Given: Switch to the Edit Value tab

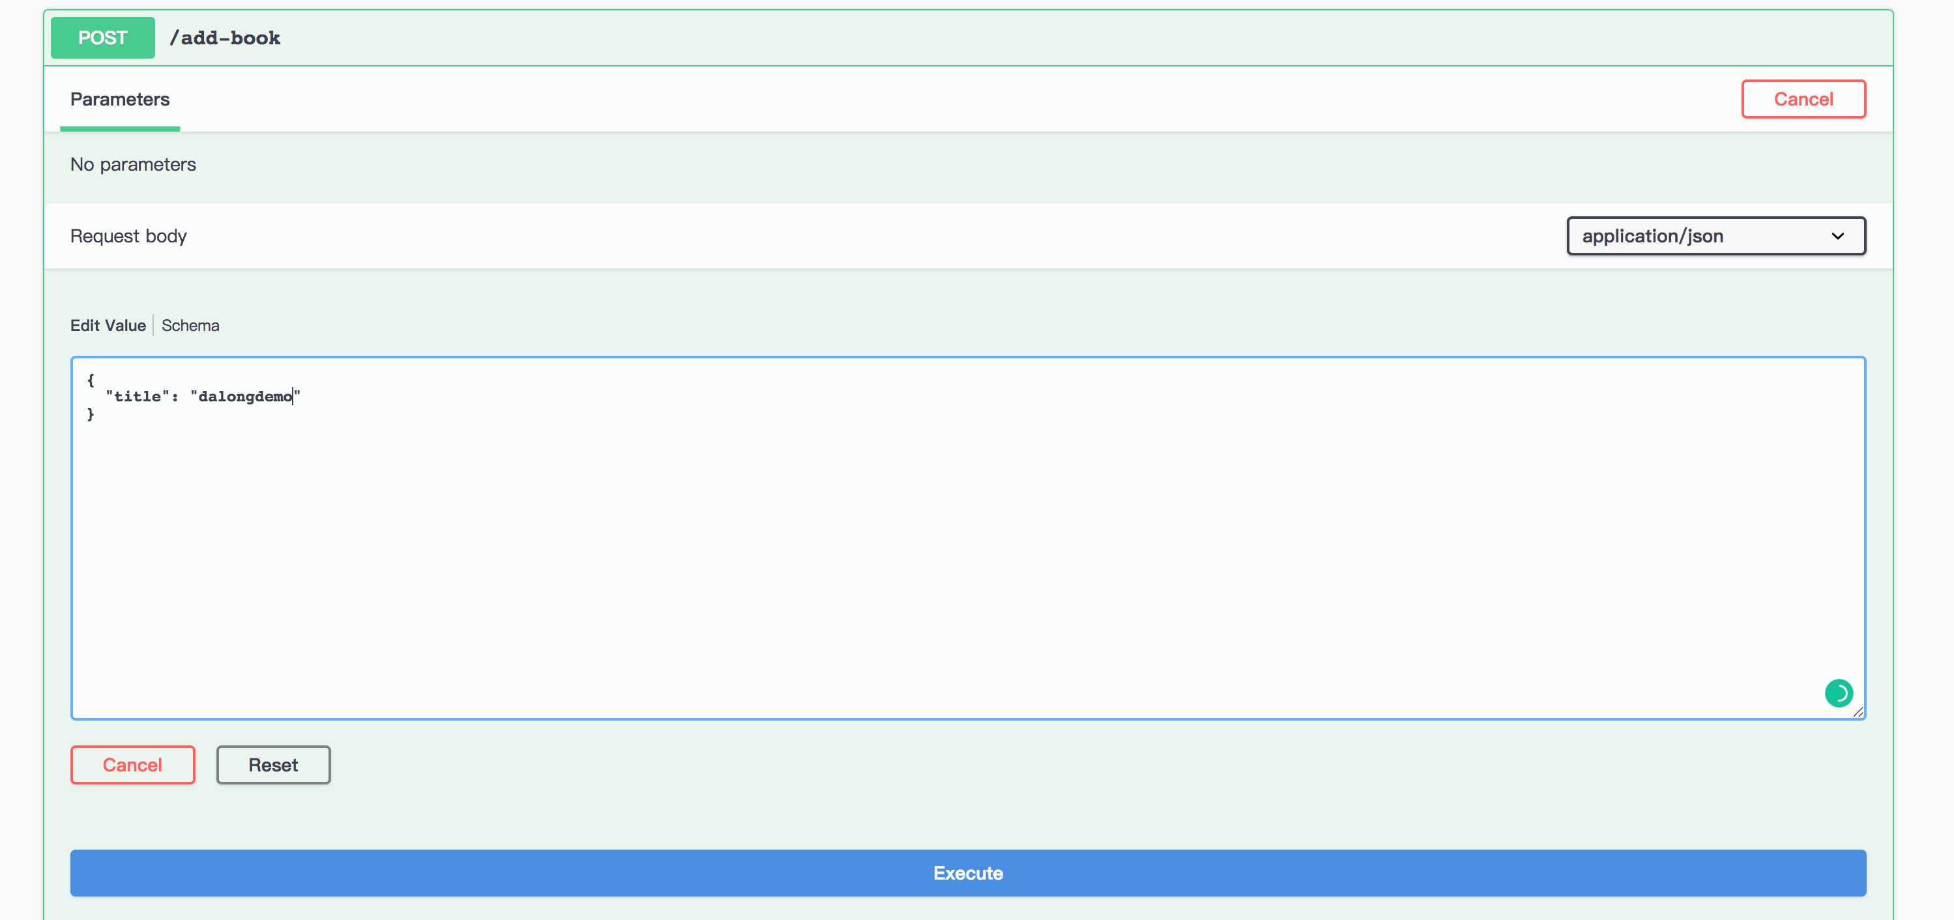Looking at the screenshot, I should pyautogui.click(x=108, y=325).
